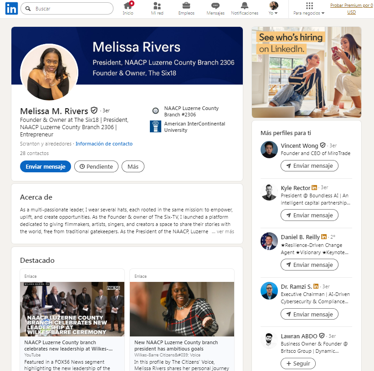Viewport: 374px width, 371px height.
Task: Open Lawran ABDO name link
Action: pyautogui.click(x=299, y=336)
